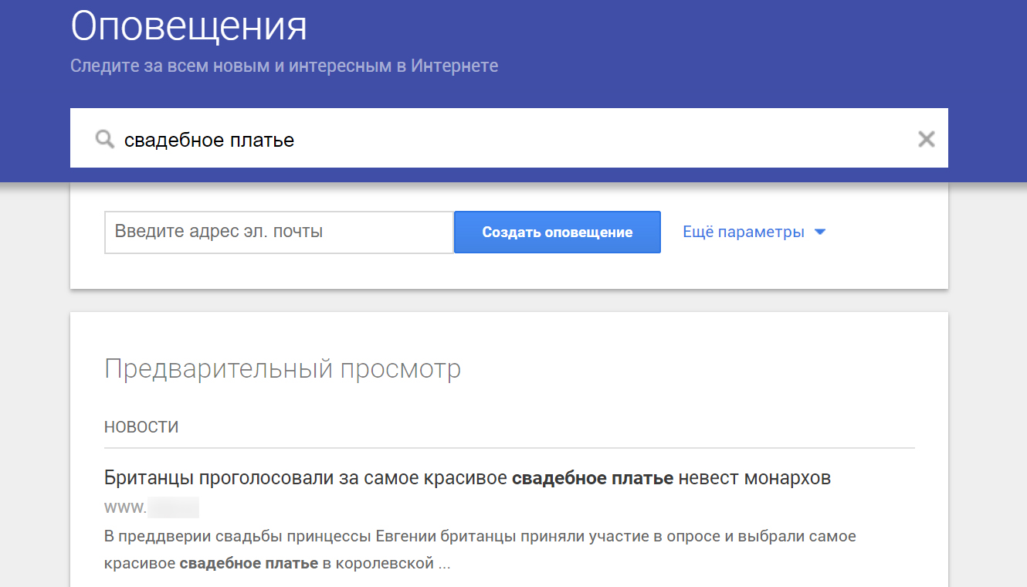1027x587 pixels.
Task: Click inside the email address input field
Action: pyautogui.click(x=278, y=232)
